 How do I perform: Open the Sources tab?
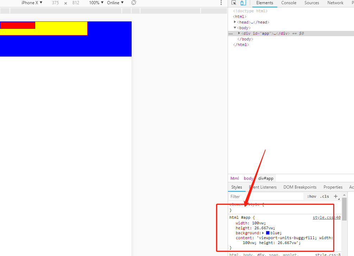311,3
